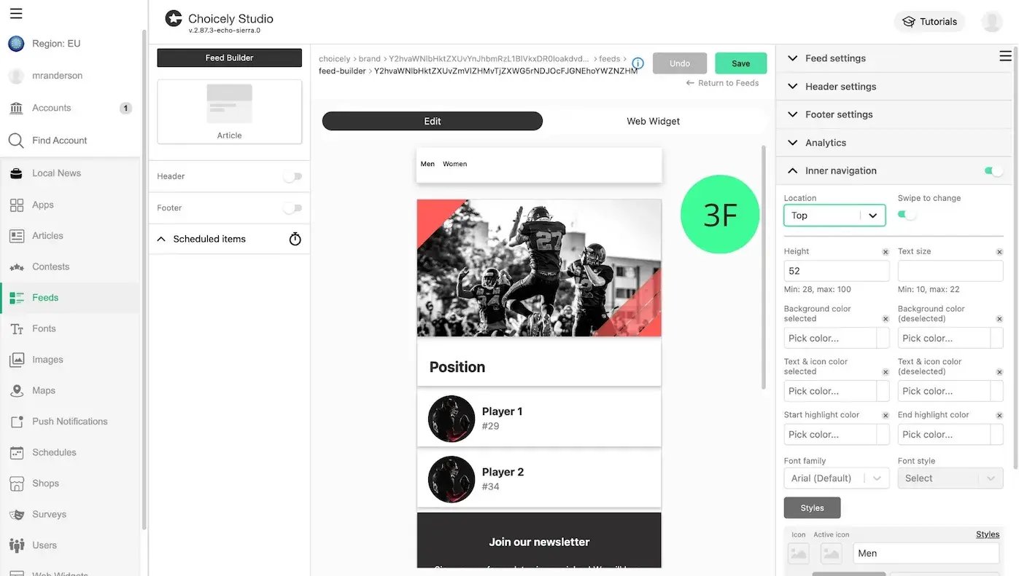This screenshot has height=576, width=1019.
Task: Open the panel options menu icon
Action: click(x=1005, y=56)
